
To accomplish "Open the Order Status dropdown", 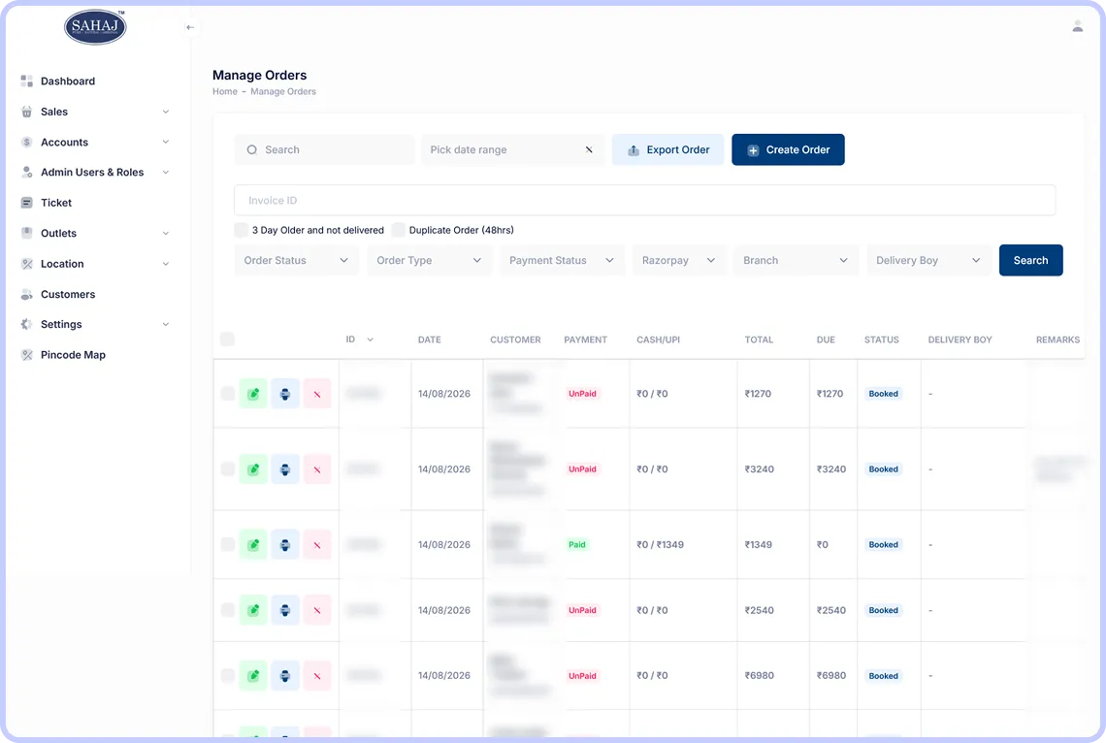I will pos(296,260).
